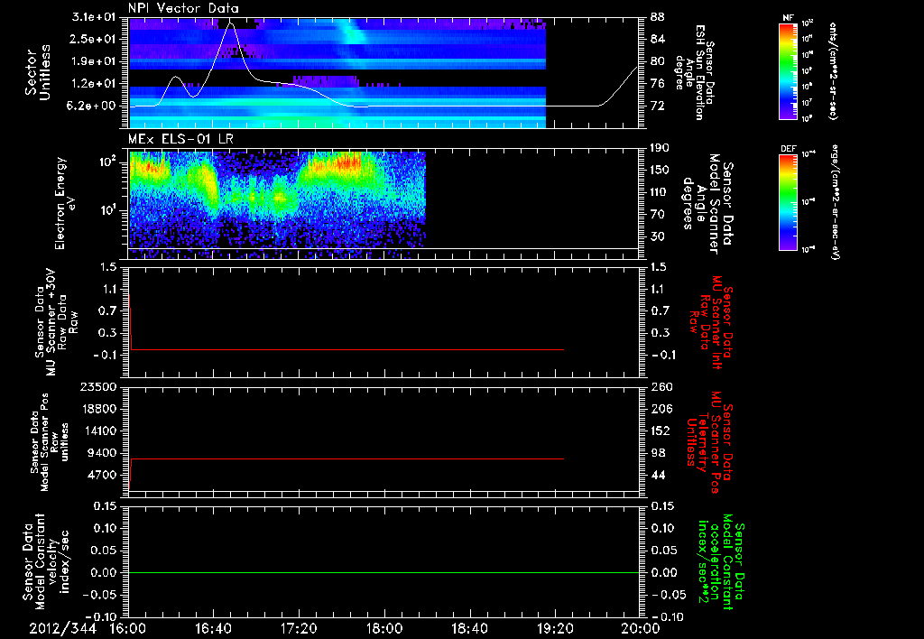Click the '18800' scanner position tick label

[98, 409]
